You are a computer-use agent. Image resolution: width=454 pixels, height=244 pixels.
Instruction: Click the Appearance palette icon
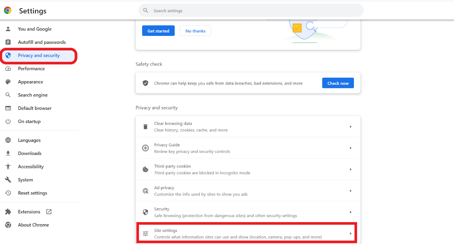pos(9,82)
